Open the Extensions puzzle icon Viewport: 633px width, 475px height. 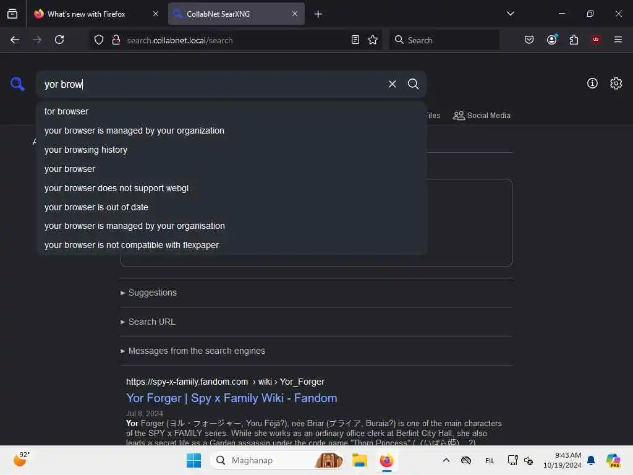point(574,40)
